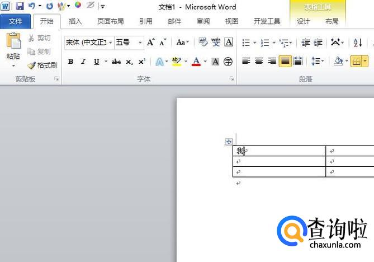Click the Undo arrow icon
This screenshot has height=262, width=374.
(x=32, y=6)
